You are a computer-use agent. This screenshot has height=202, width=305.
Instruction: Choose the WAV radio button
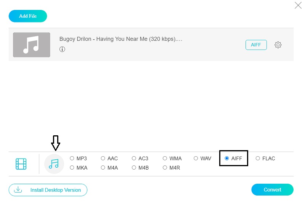click(x=196, y=159)
